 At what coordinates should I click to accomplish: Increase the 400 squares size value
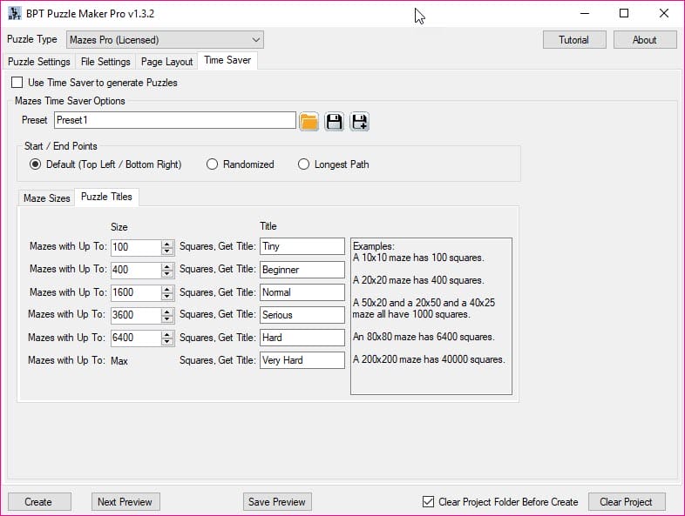pos(166,266)
